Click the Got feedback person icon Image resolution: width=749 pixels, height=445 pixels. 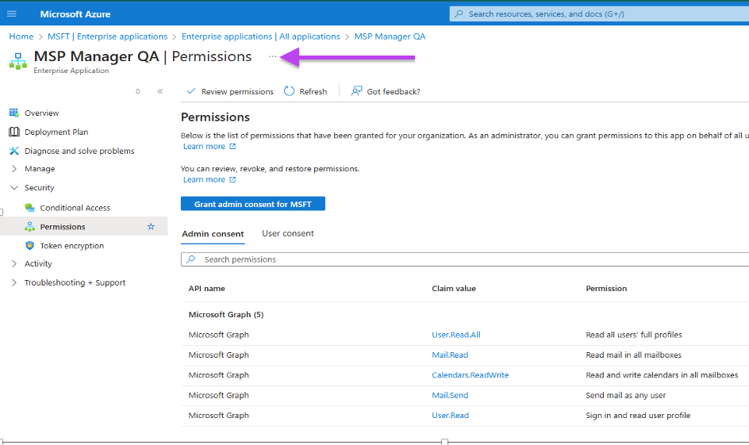(356, 91)
